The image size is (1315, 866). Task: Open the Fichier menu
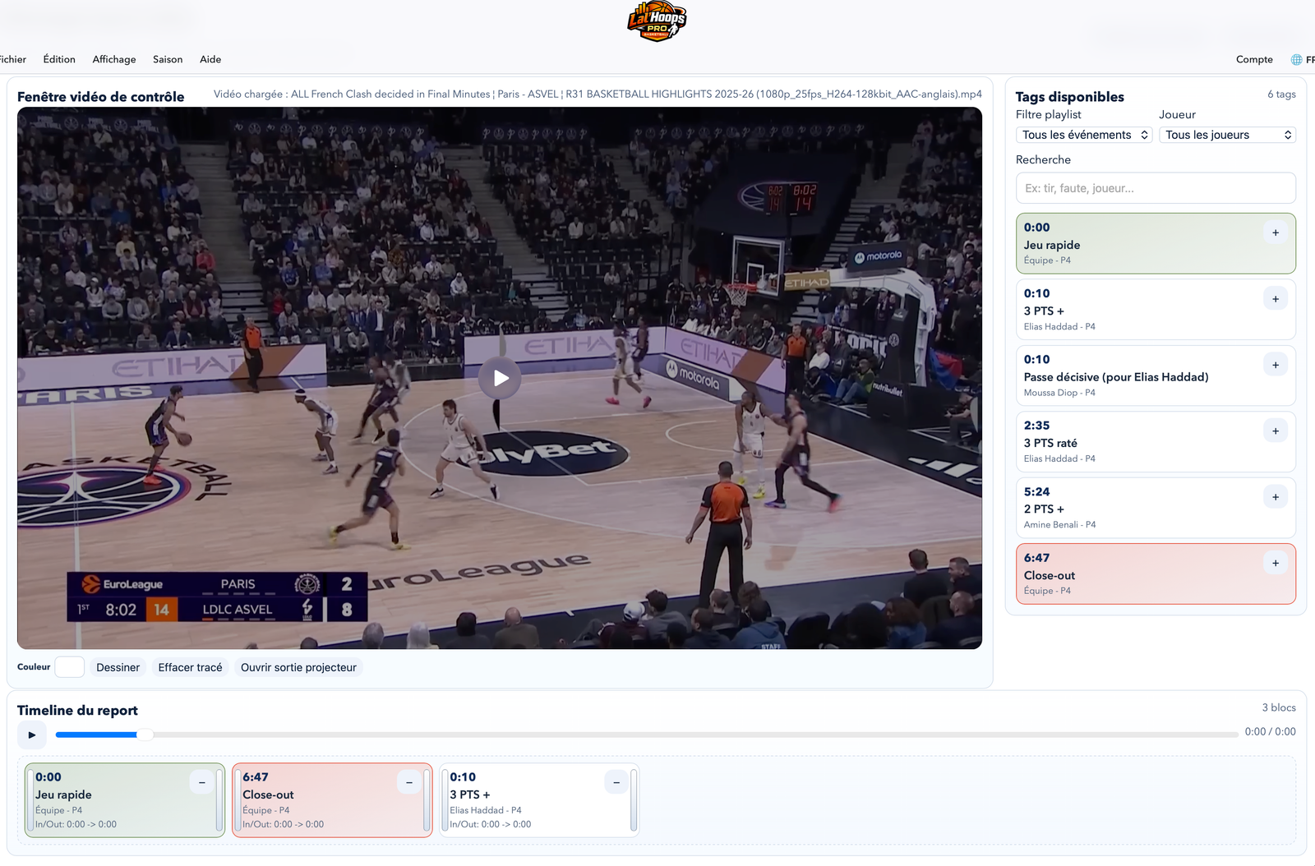click(12, 59)
